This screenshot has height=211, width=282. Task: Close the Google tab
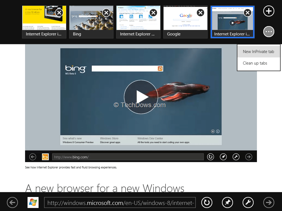click(200, 13)
